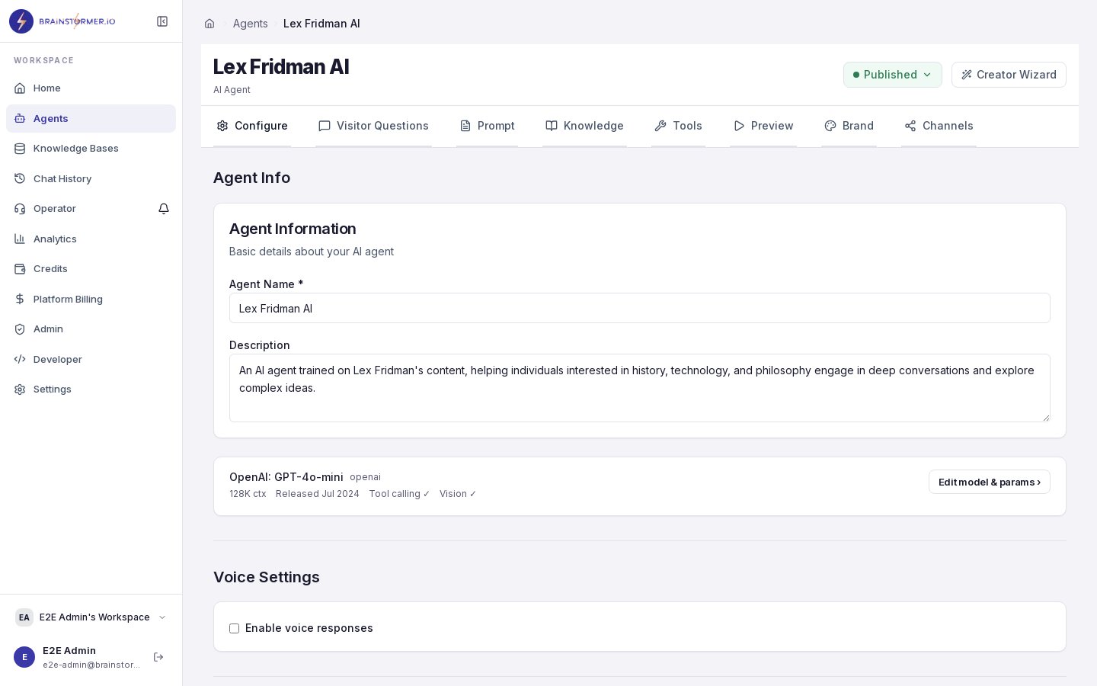This screenshot has width=1097, height=686.
Task: Open Analytics in sidebar
Action: [91, 239]
